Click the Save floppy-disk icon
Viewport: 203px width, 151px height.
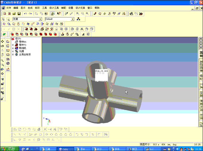click(x=19, y=14)
